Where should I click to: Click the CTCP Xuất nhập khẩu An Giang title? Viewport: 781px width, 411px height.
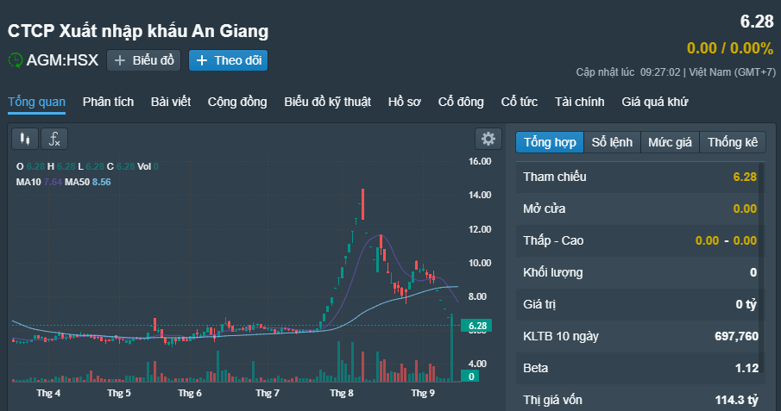(138, 31)
